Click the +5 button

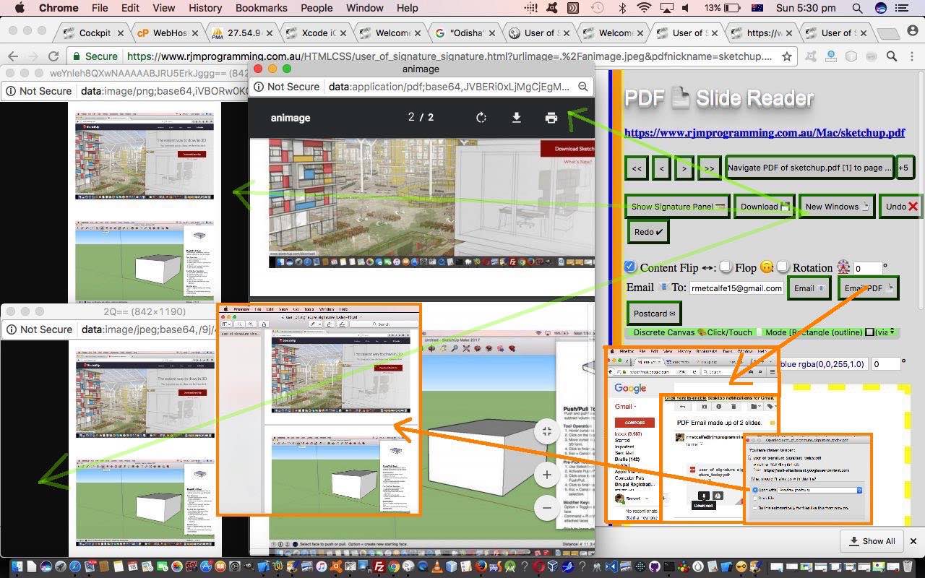pos(903,168)
